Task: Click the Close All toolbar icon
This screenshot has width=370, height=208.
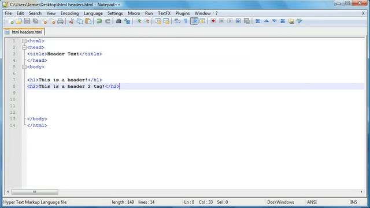Action: [52, 21]
